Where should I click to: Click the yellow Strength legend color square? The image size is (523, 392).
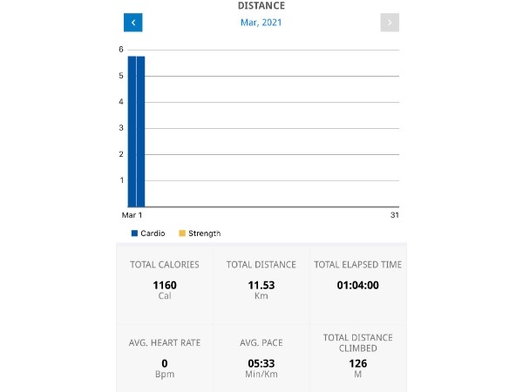182,233
